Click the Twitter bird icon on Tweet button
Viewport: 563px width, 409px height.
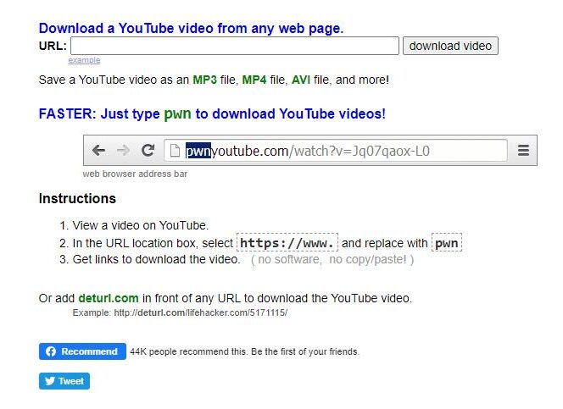coord(50,381)
